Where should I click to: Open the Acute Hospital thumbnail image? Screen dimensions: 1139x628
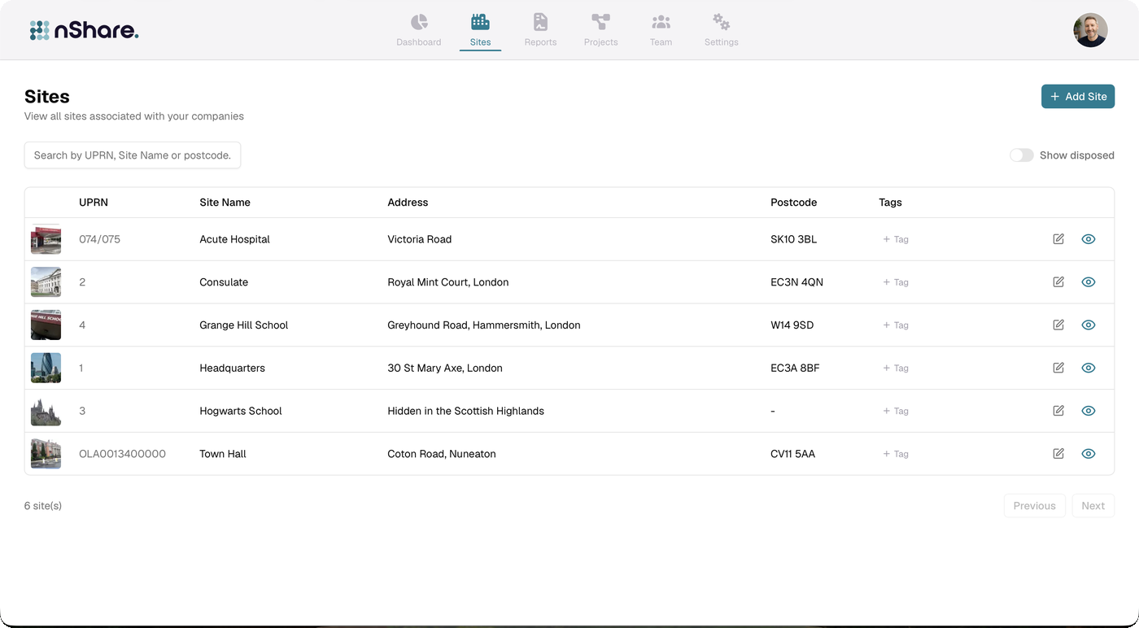46,239
